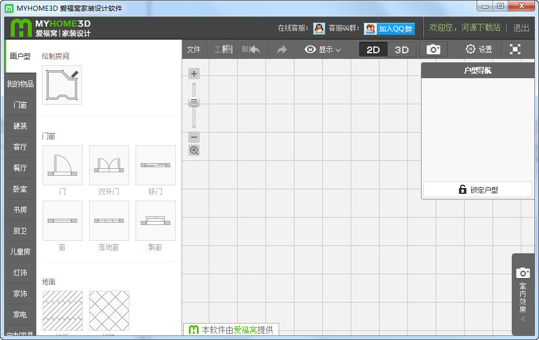The image size is (539, 340).
Task: Click the zoom out minus button
Action: [x=194, y=137]
